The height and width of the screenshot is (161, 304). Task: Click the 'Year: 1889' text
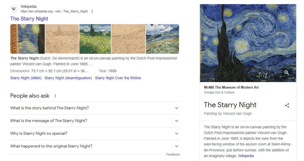point(107,71)
